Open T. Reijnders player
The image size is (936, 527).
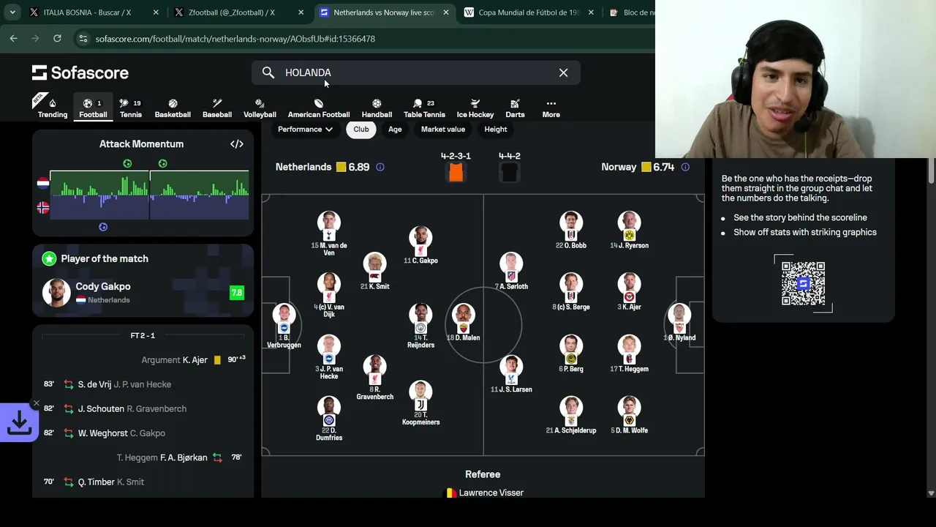pyautogui.click(x=420, y=326)
